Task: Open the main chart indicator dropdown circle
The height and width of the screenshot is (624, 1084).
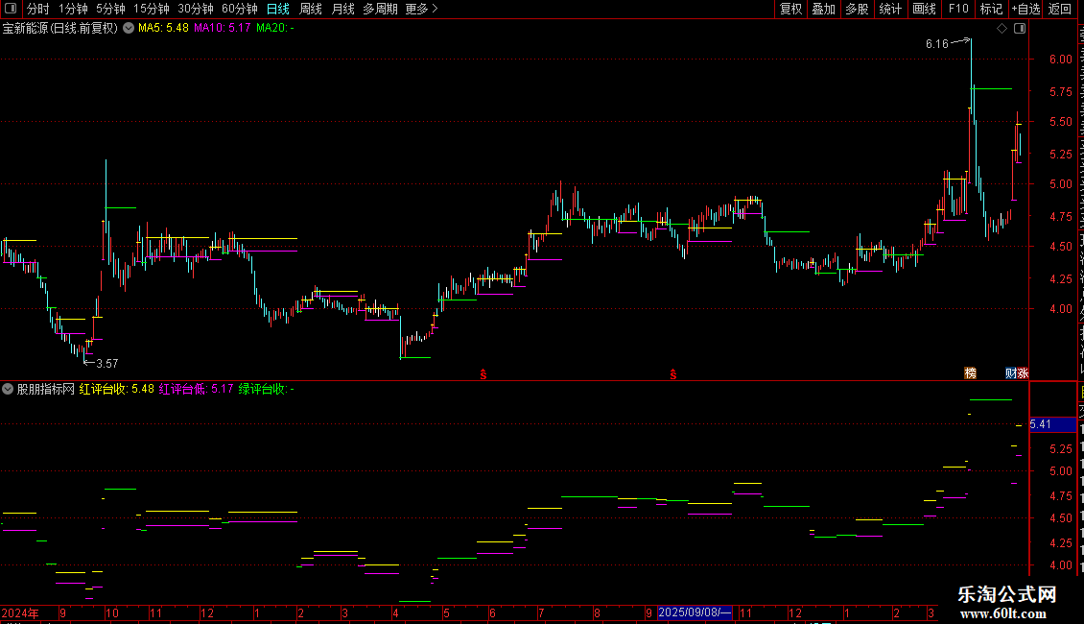Action: click(129, 29)
